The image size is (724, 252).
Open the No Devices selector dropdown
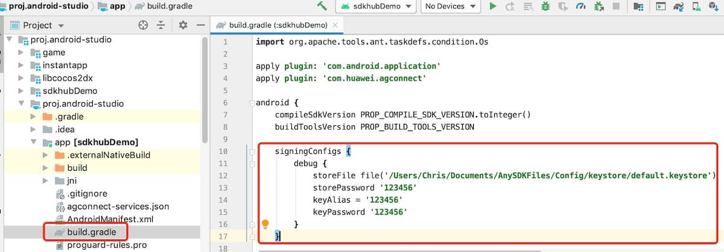click(451, 6)
